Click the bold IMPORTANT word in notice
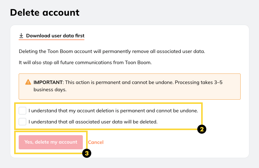This screenshot has height=168, width=259. 48,82
